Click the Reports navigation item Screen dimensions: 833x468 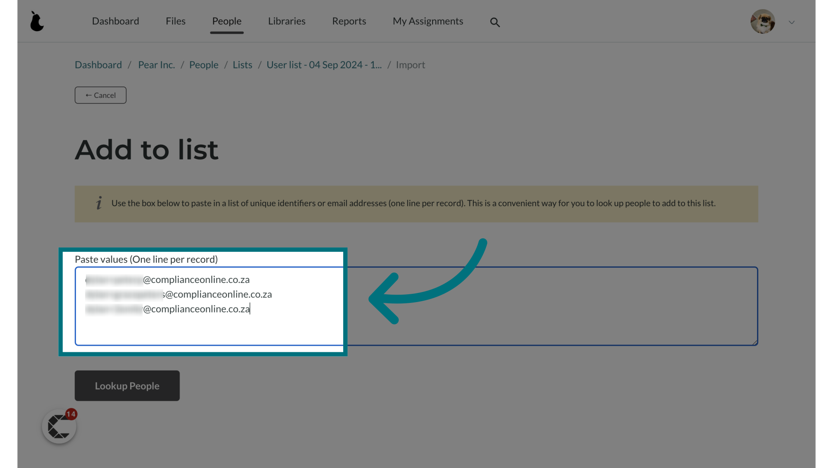[349, 20]
